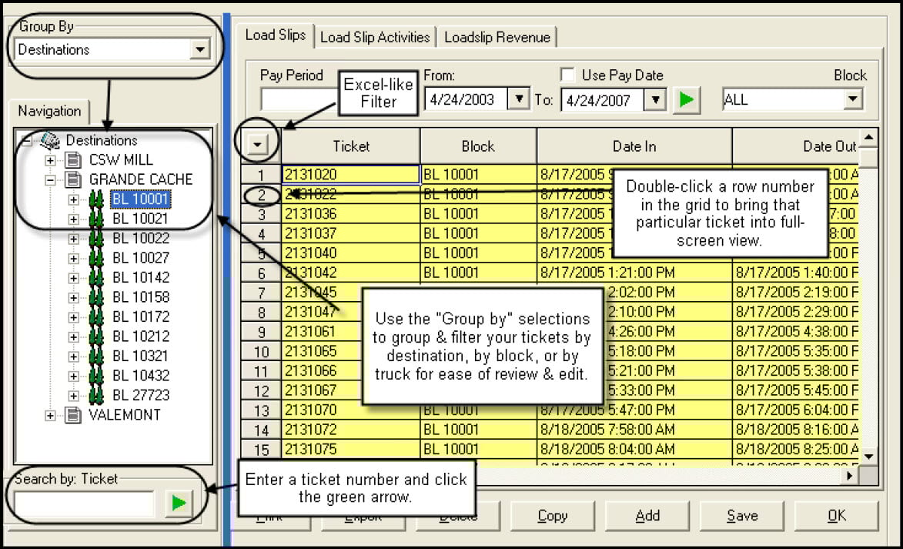903x549 pixels.
Task: Select grid row number 6
Action: tap(261, 273)
